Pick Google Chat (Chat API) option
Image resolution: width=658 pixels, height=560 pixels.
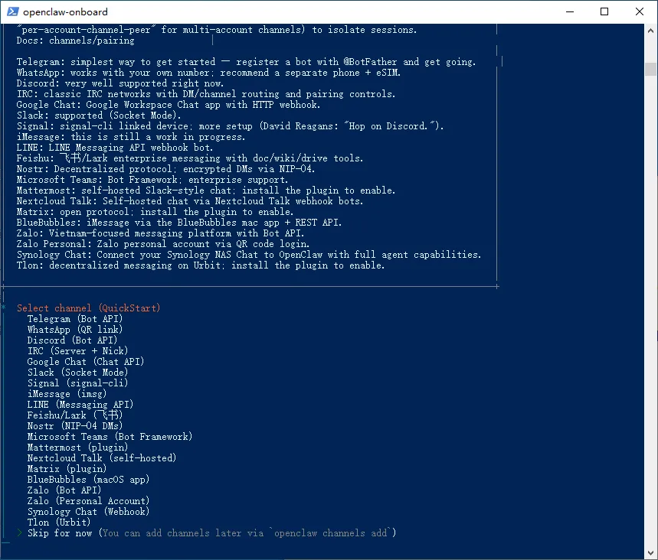(86, 362)
